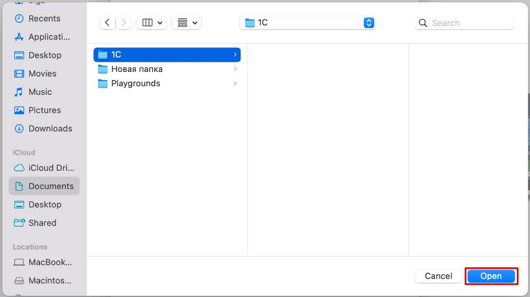
Task: Go to Music in the sidebar
Action: tap(40, 92)
